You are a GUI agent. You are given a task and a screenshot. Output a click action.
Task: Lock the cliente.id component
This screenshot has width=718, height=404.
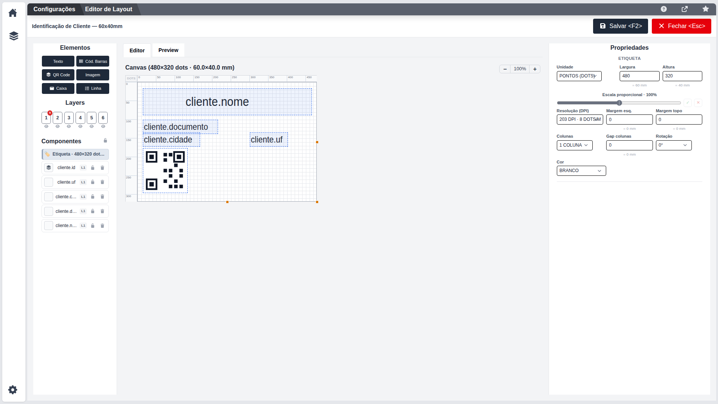point(93,168)
